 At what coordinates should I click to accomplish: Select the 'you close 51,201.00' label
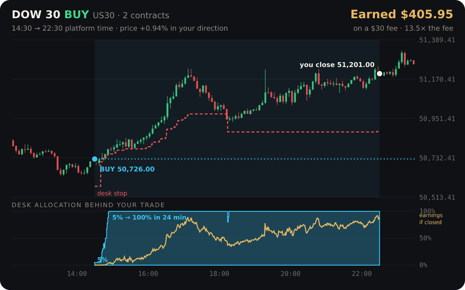point(337,65)
